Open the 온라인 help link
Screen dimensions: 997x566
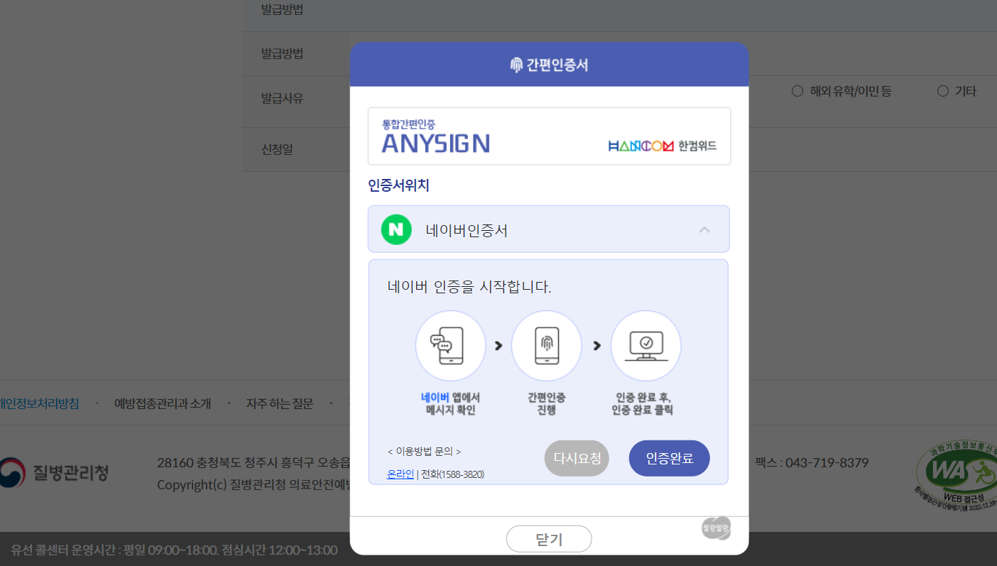point(401,474)
